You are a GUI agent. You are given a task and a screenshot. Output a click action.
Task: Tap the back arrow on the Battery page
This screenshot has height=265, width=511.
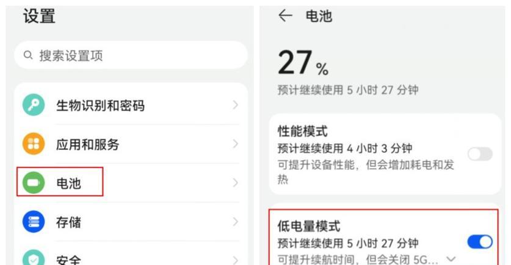[x=285, y=16]
